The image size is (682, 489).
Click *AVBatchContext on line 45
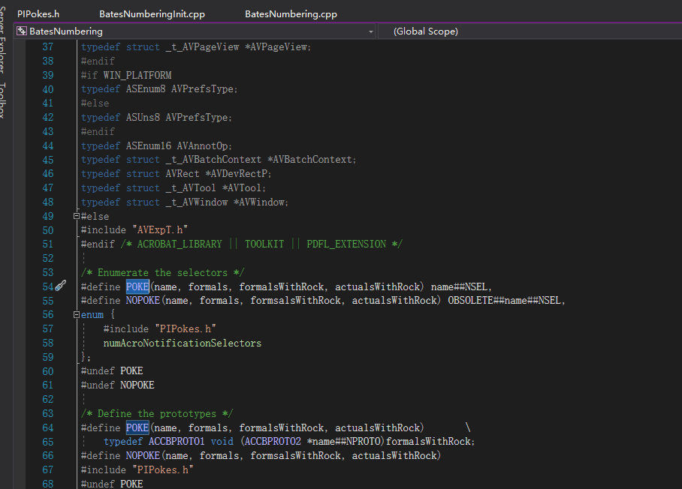(309, 160)
